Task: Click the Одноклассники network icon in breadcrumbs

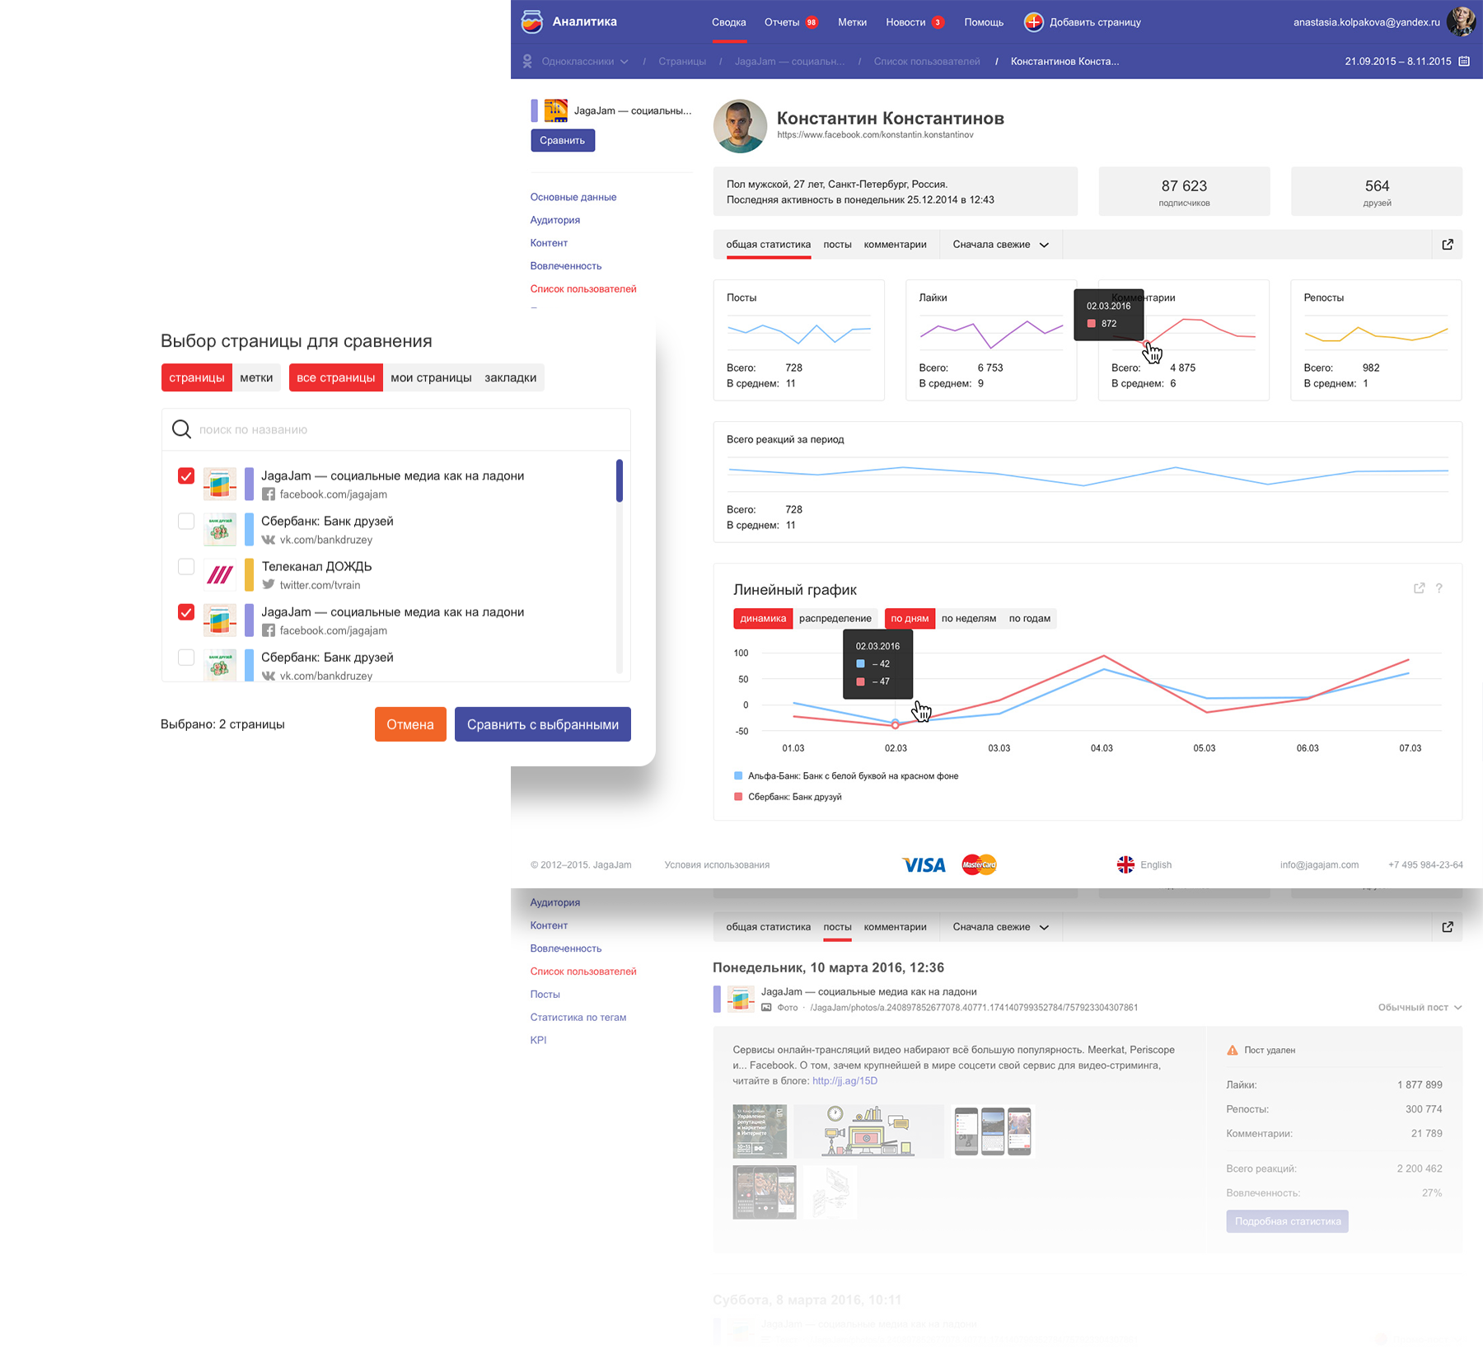Action: 527,61
